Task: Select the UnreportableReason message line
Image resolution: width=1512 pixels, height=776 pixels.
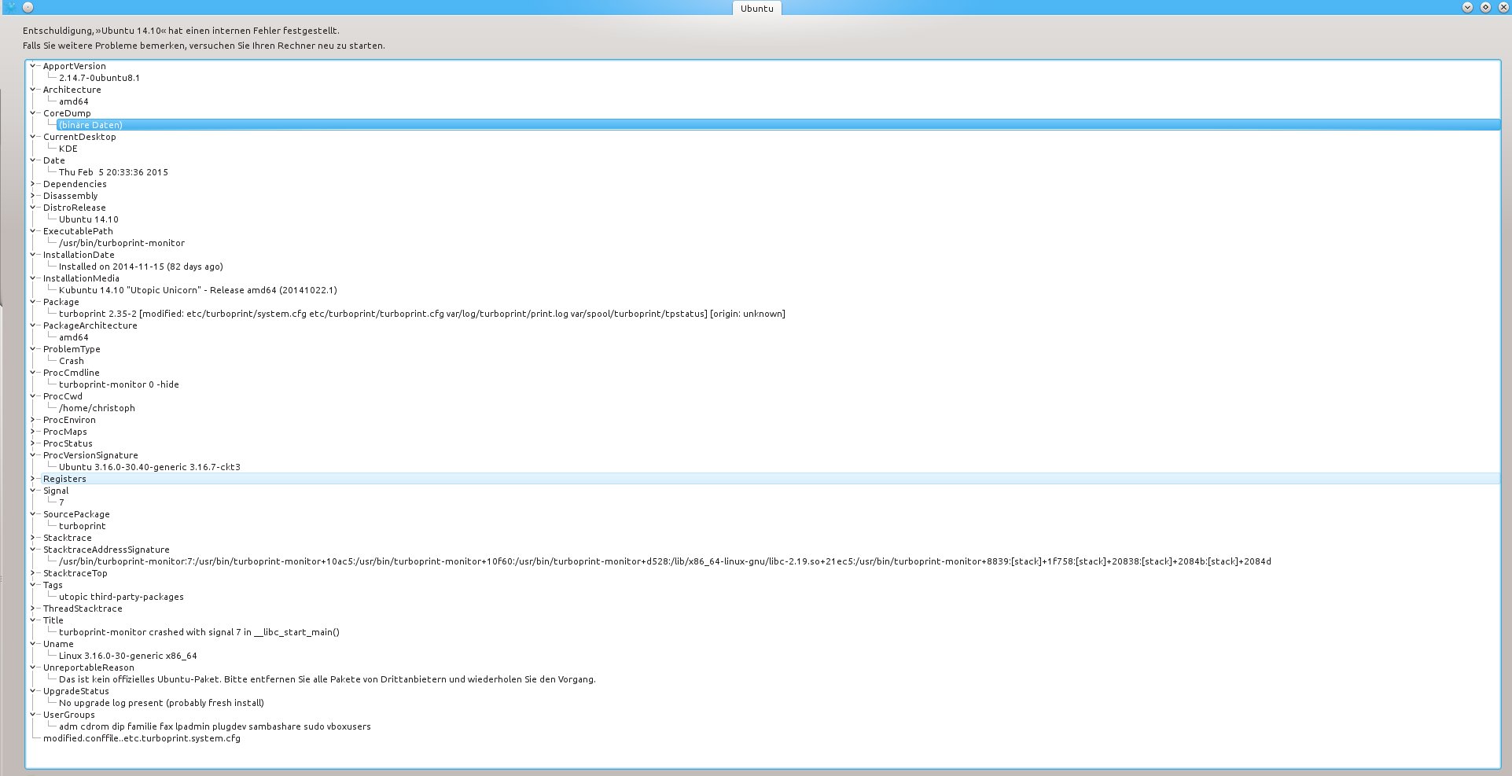Action: [x=326, y=679]
